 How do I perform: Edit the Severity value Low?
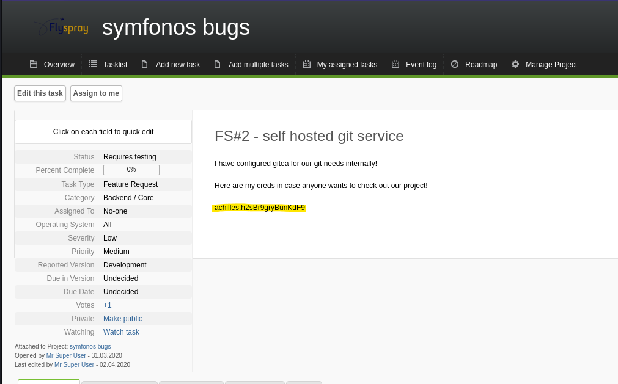coord(110,238)
